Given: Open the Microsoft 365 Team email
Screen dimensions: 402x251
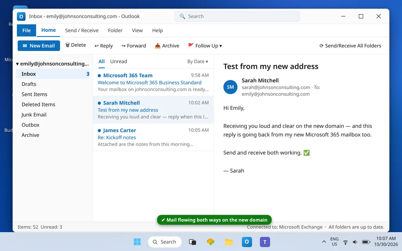Looking at the screenshot, I should [153, 82].
